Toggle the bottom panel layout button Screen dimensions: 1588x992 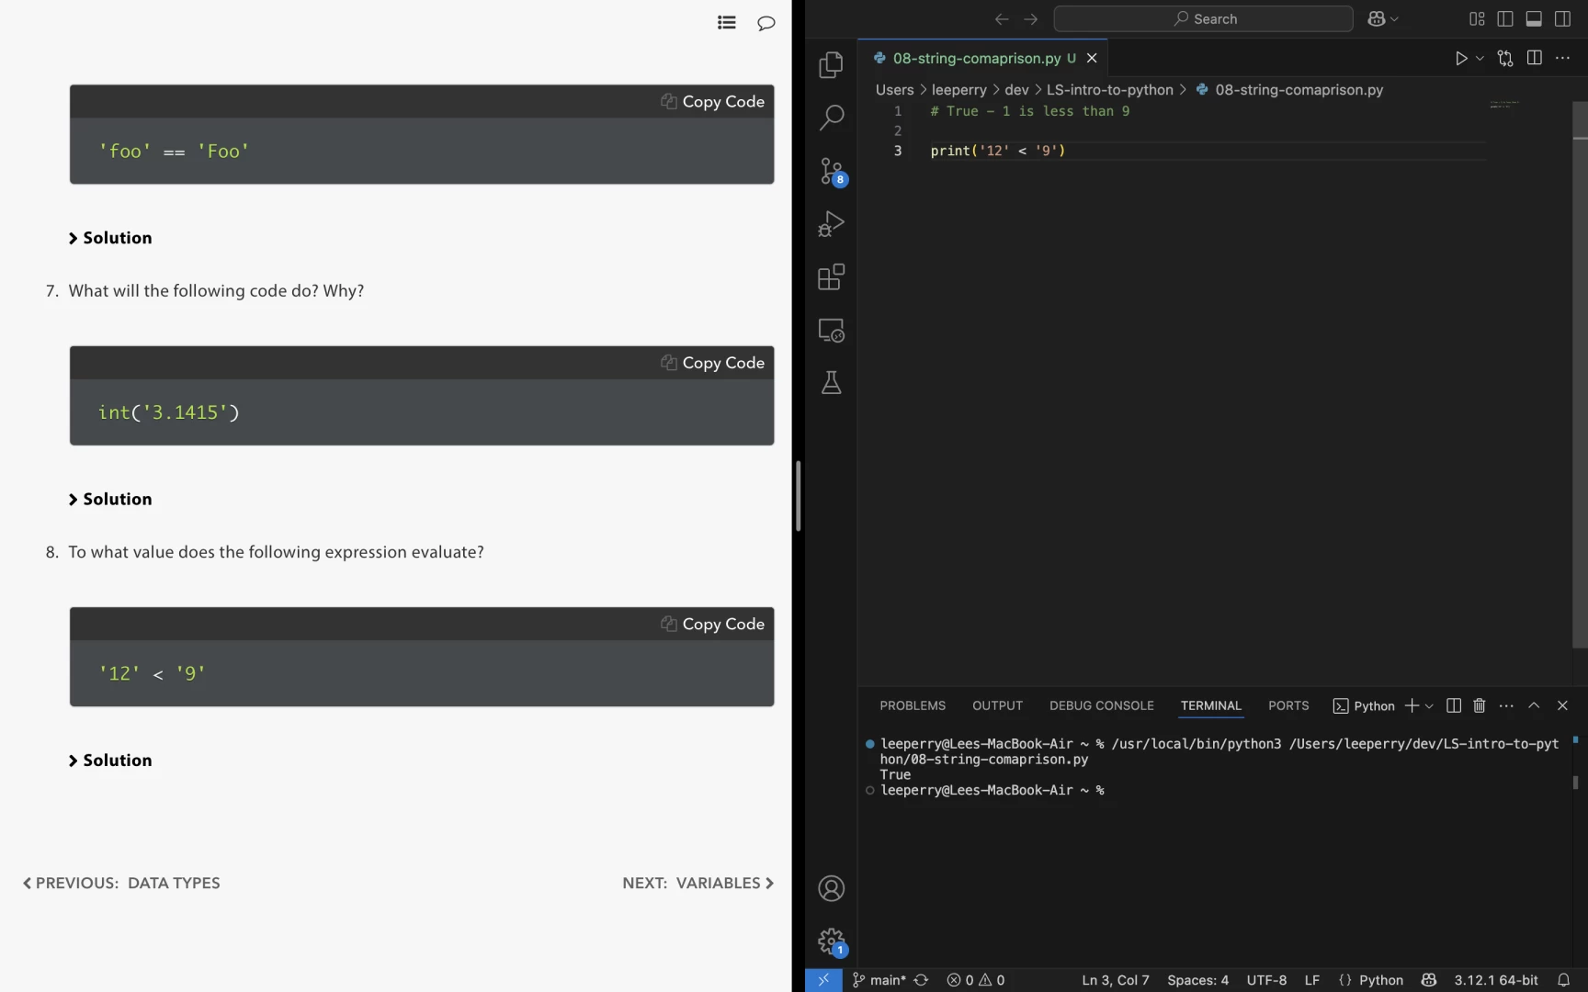[x=1534, y=19]
